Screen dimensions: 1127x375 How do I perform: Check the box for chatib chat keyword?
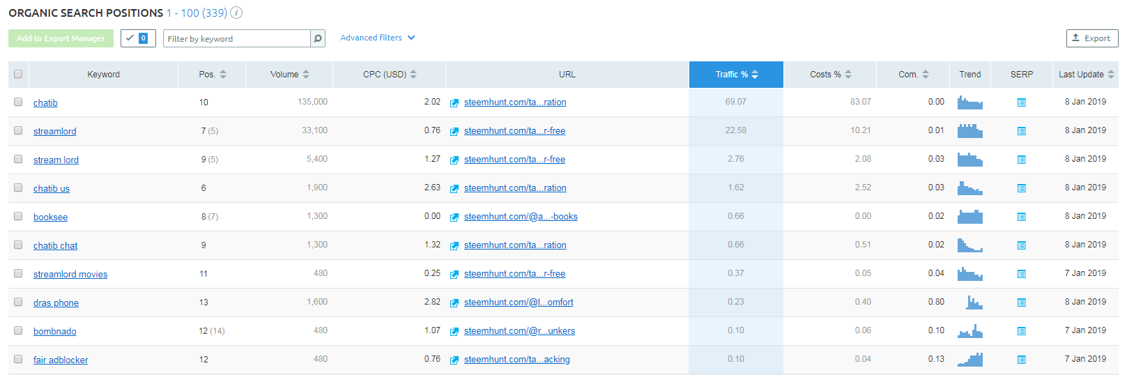18,245
